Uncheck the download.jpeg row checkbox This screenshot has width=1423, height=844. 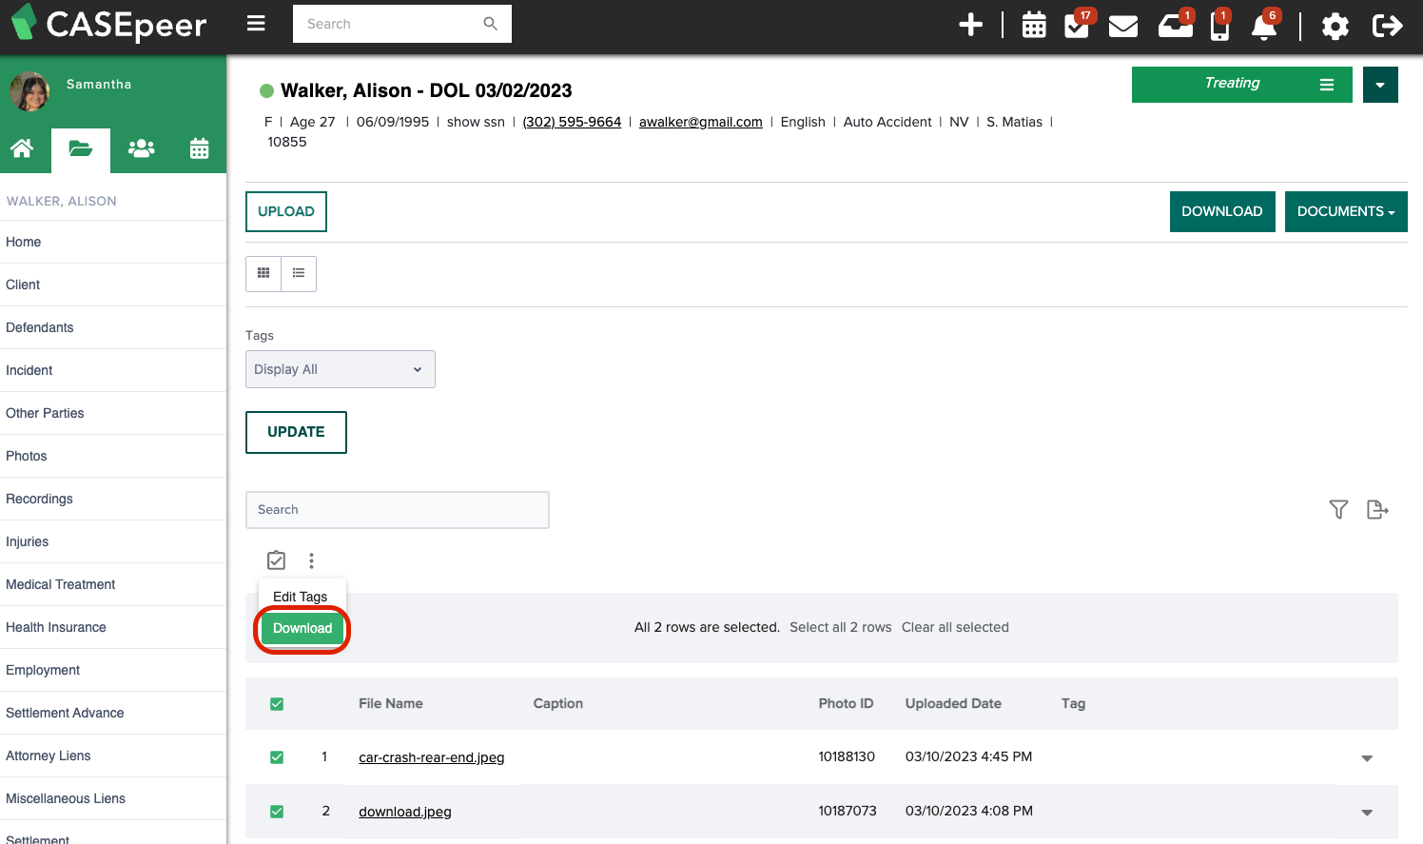(x=277, y=812)
